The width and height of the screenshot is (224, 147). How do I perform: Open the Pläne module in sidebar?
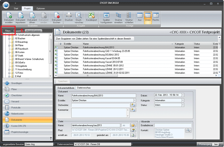coord(28,89)
